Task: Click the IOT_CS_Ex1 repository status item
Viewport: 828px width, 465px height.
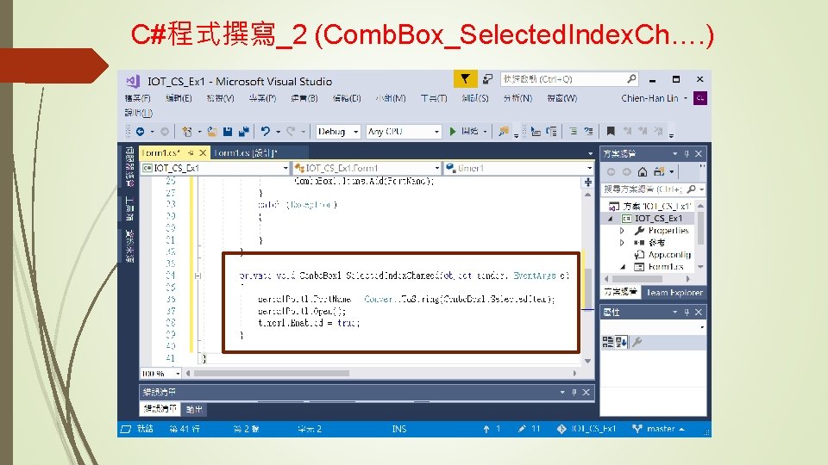Action: 586,429
